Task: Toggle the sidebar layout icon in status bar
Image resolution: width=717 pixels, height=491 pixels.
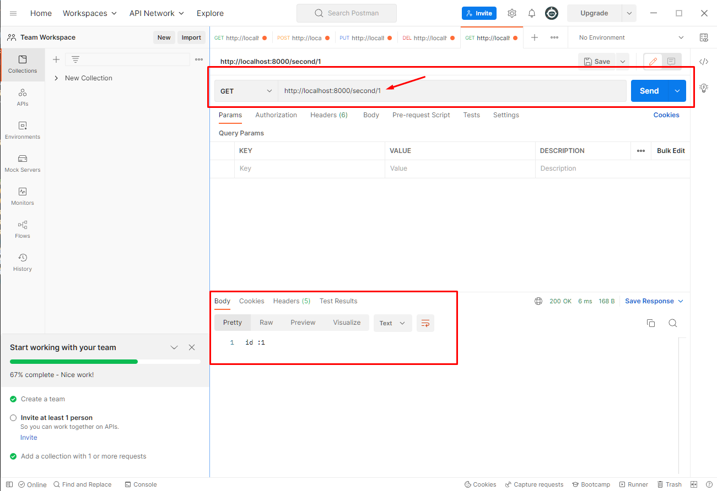Action: [9, 484]
